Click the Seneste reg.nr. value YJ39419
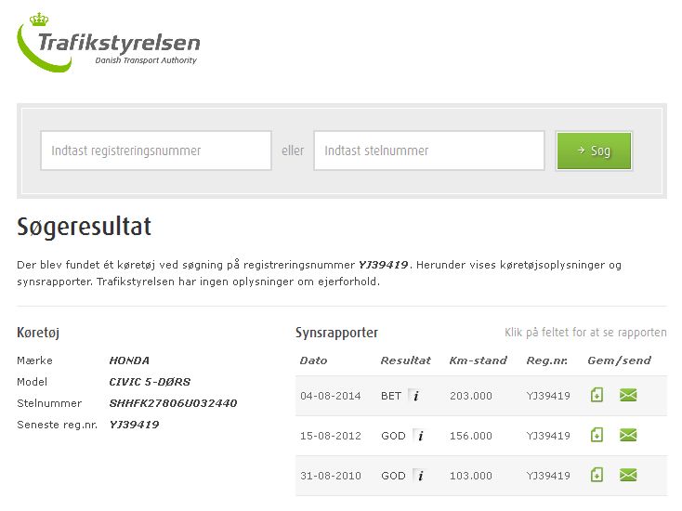682x511 pixels. 134,425
